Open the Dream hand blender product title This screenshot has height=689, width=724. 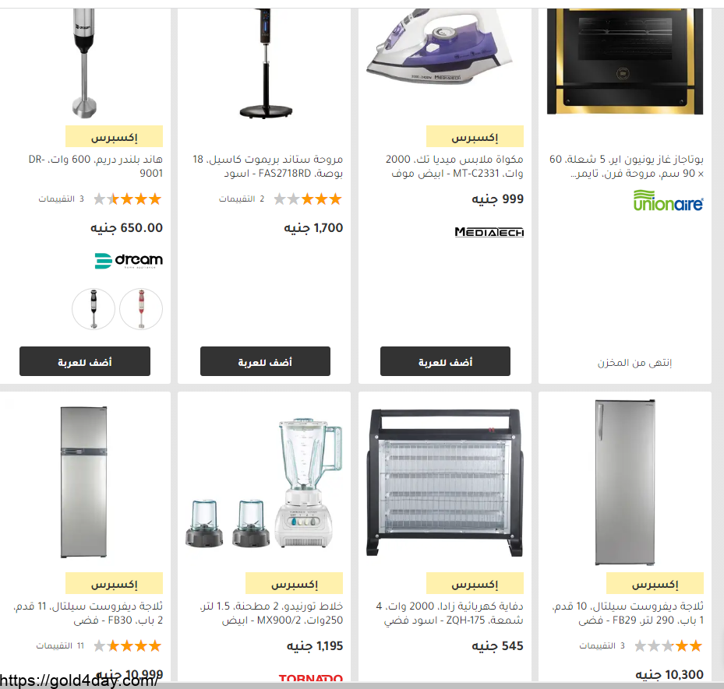pyautogui.click(x=96, y=166)
